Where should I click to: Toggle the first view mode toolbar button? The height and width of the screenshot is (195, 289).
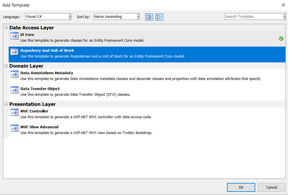[149, 17]
